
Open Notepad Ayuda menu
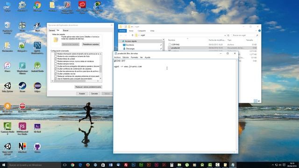[x=148, y=57]
